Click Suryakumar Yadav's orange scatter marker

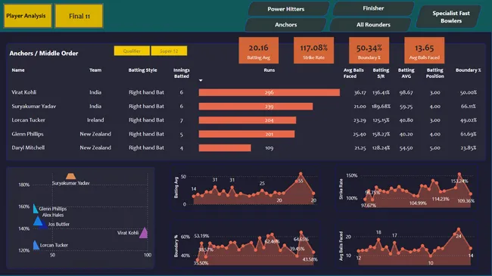[x=70, y=176]
